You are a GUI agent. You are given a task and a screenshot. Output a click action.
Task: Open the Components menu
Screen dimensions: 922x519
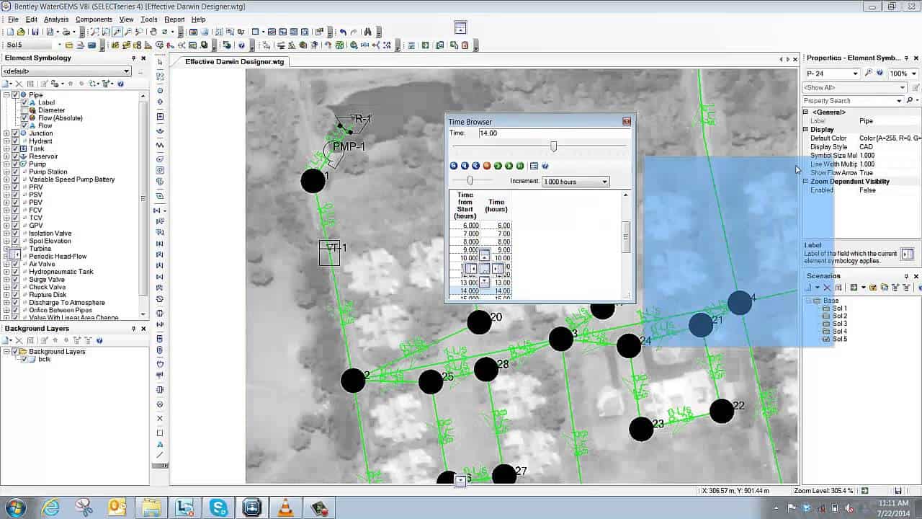(94, 19)
